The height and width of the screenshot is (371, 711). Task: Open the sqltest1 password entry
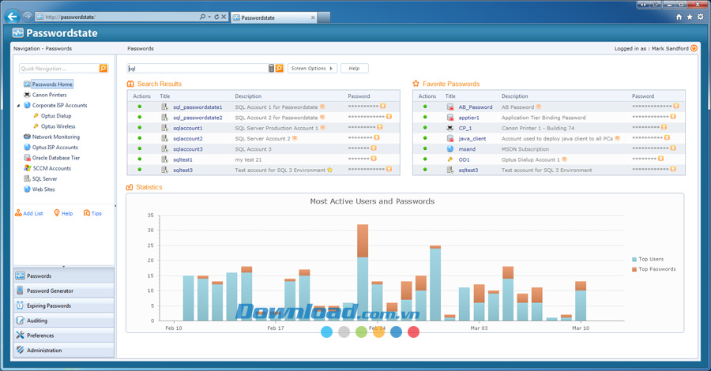[182, 159]
